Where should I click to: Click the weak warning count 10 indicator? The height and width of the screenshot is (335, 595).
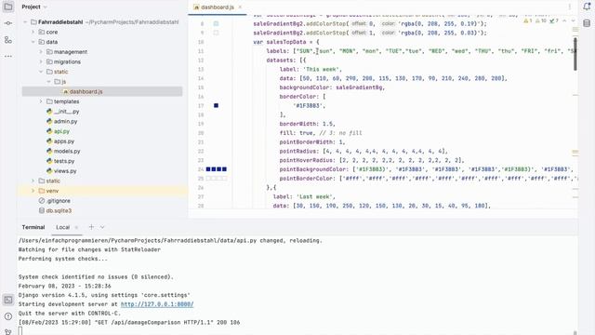[x=541, y=20]
